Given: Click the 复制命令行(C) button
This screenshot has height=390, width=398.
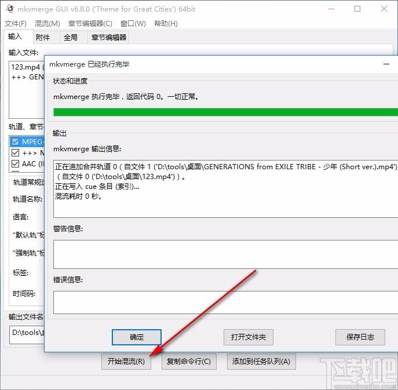Looking at the screenshot, I should click(189, 361).
